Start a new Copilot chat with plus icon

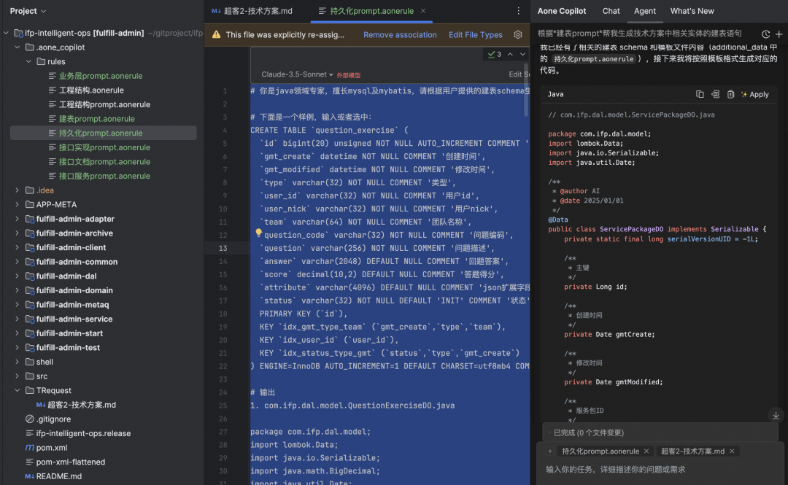point(779,34)
